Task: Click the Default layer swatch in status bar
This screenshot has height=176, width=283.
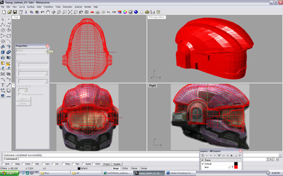Action: click(x=79, y=169)
